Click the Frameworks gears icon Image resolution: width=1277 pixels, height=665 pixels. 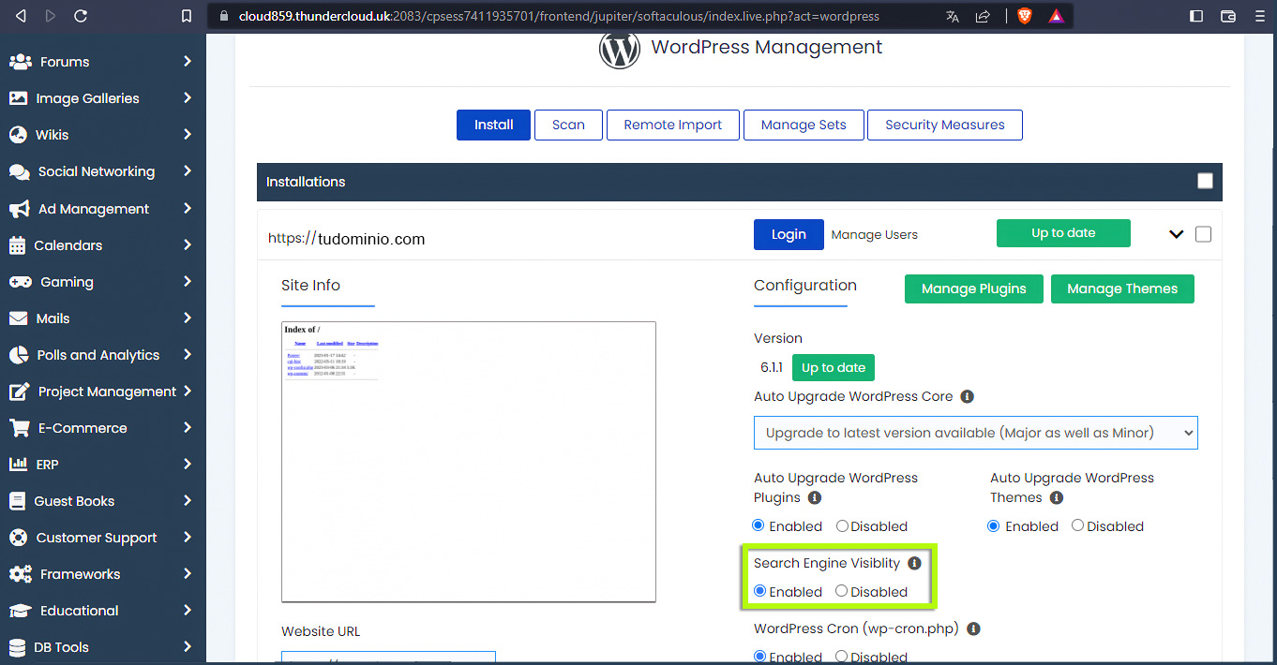20,574
